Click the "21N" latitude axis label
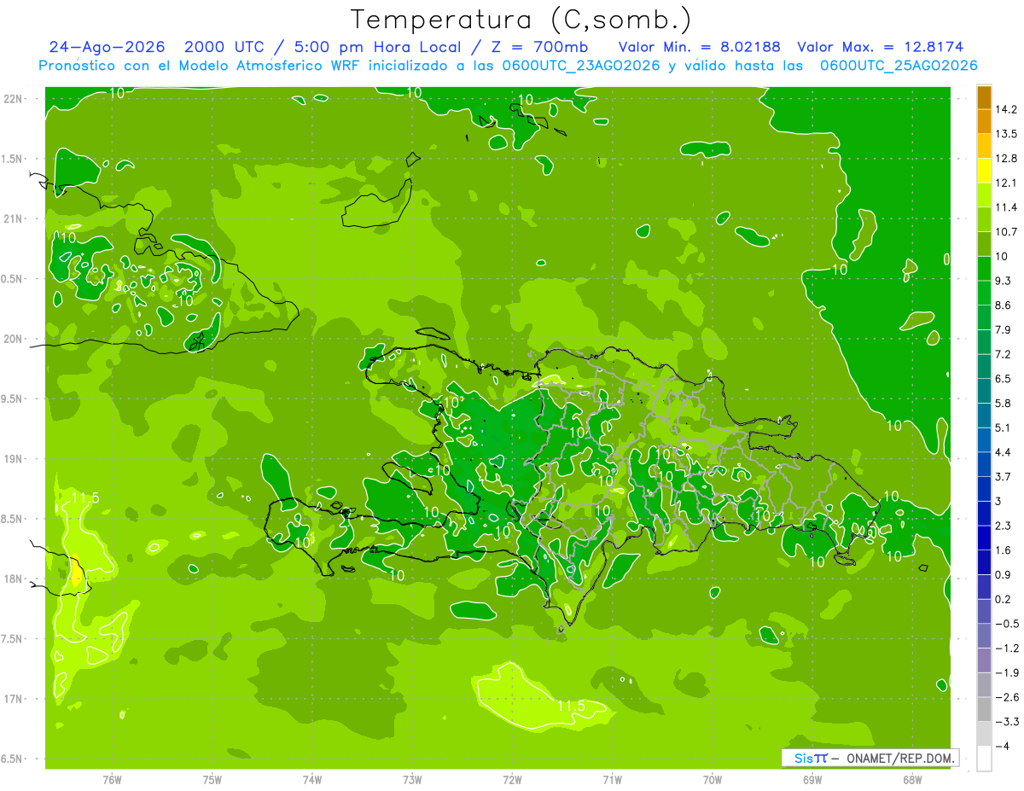Viewport: 1024px width, 791px height. click(x=12, y=219)
